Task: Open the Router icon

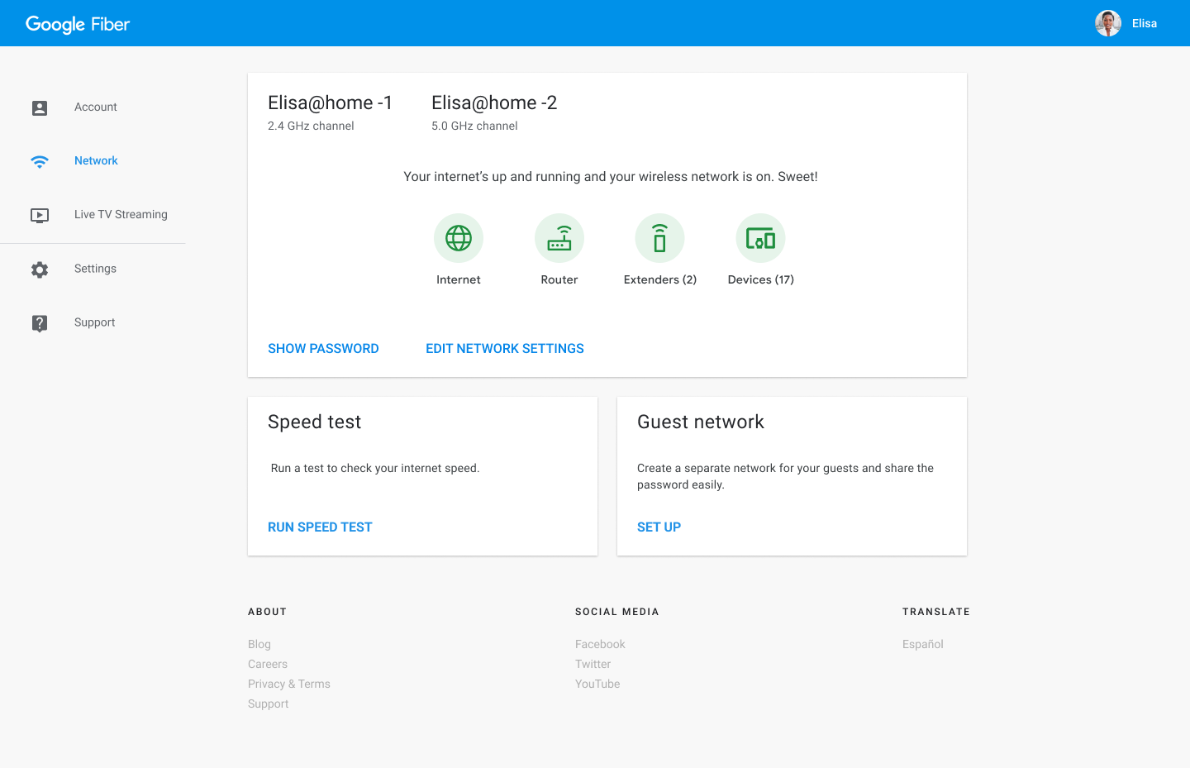Action: click(x=559, y=238)
